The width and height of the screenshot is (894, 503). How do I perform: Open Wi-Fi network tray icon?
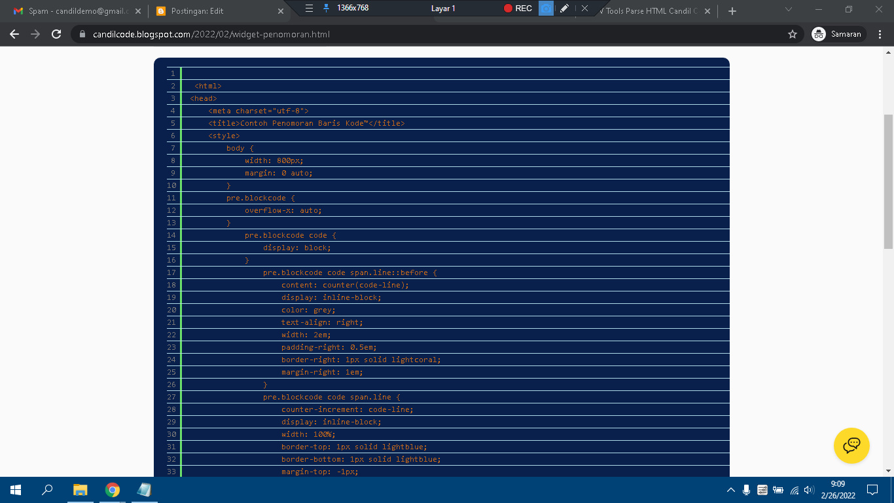795,490
